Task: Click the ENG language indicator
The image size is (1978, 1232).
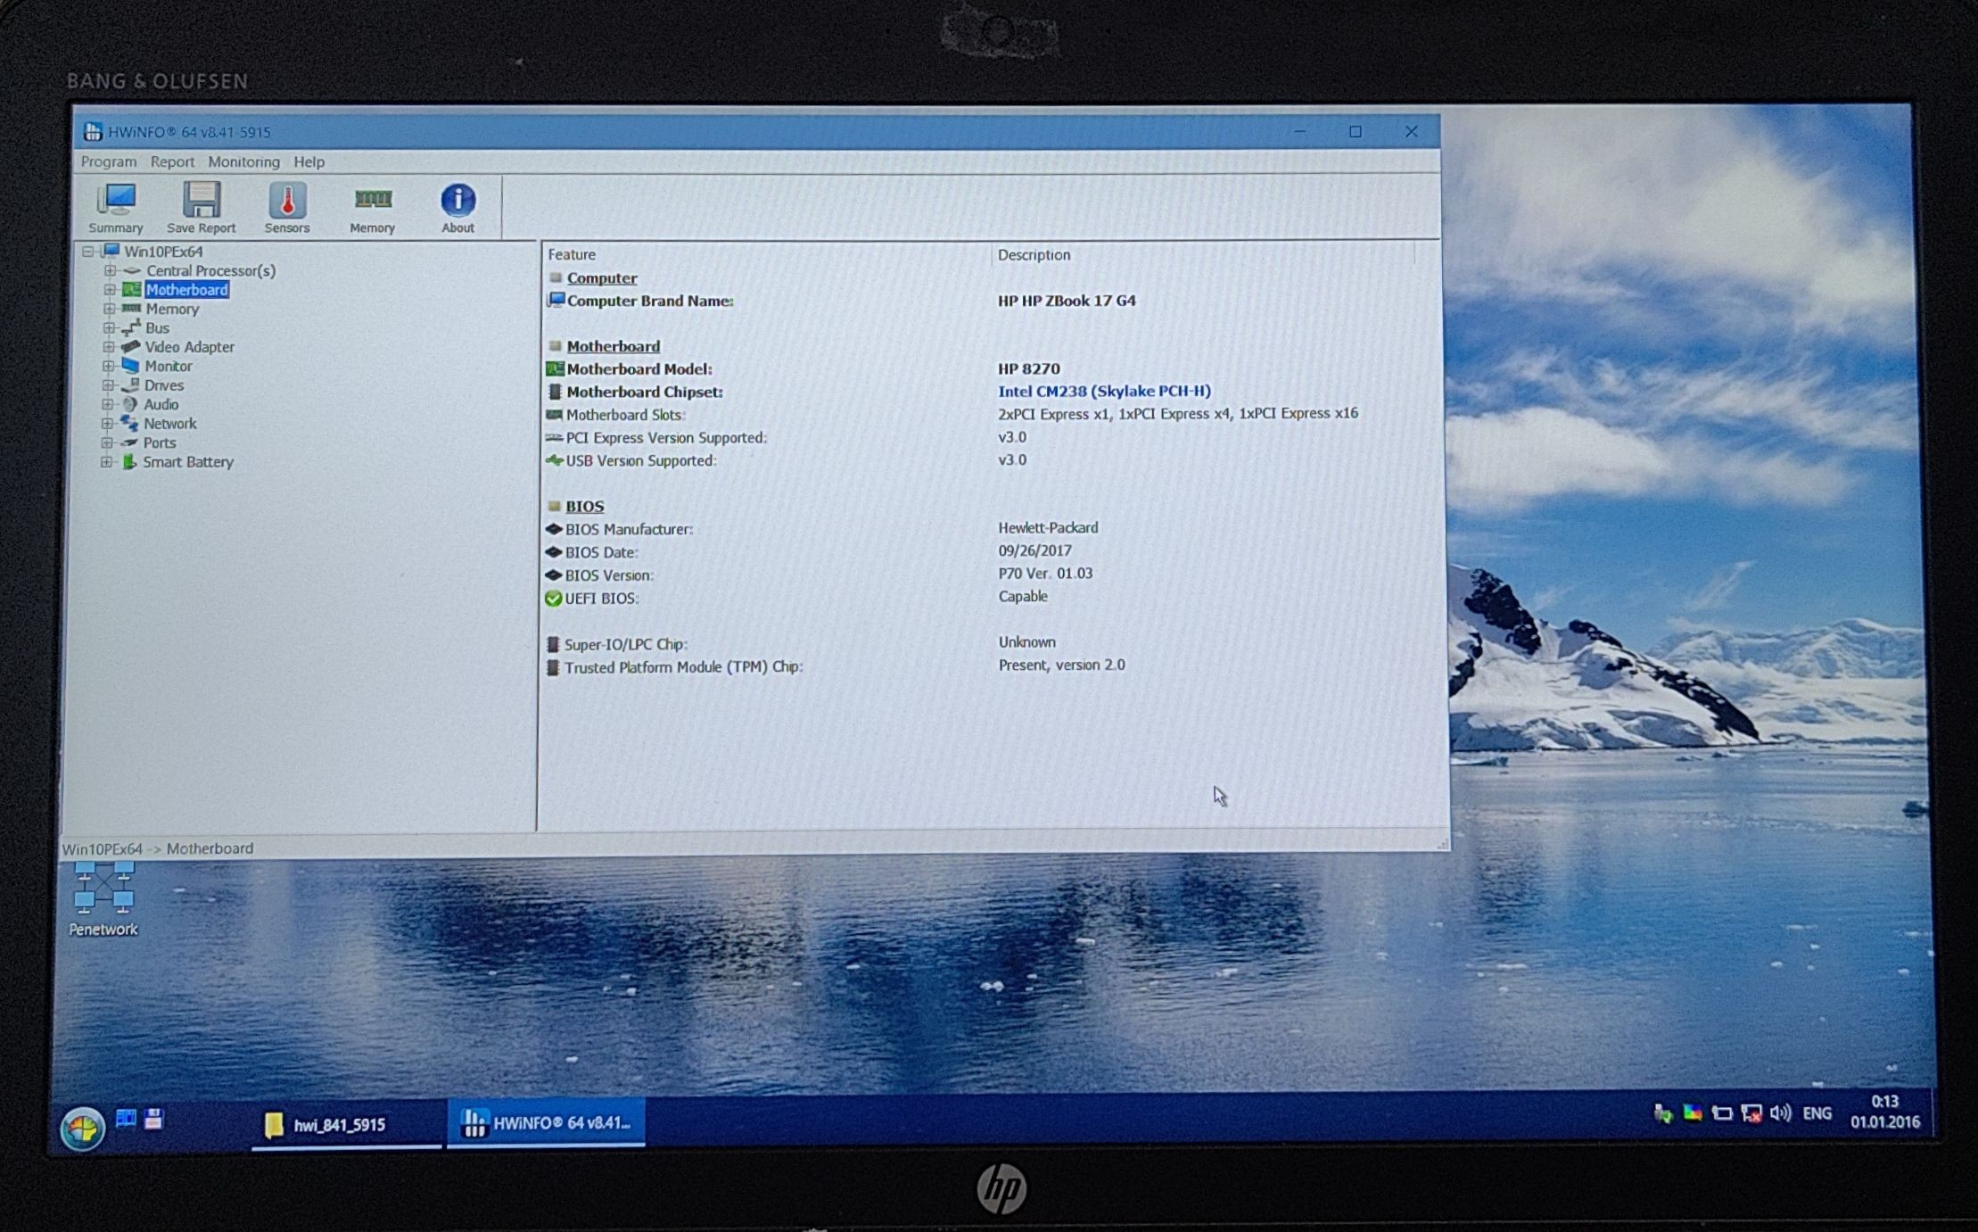Action: tap(1817, 1113)
